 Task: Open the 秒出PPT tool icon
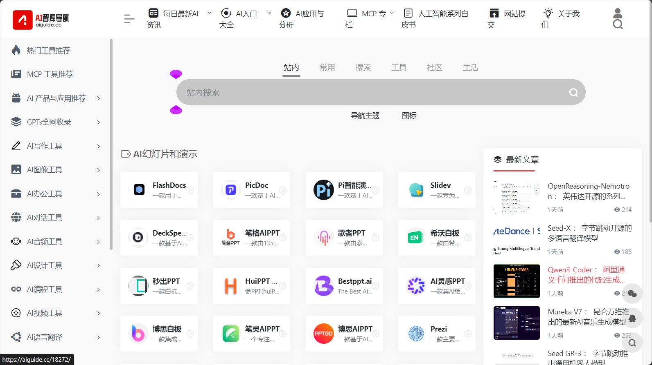click(x=139, y=286)
